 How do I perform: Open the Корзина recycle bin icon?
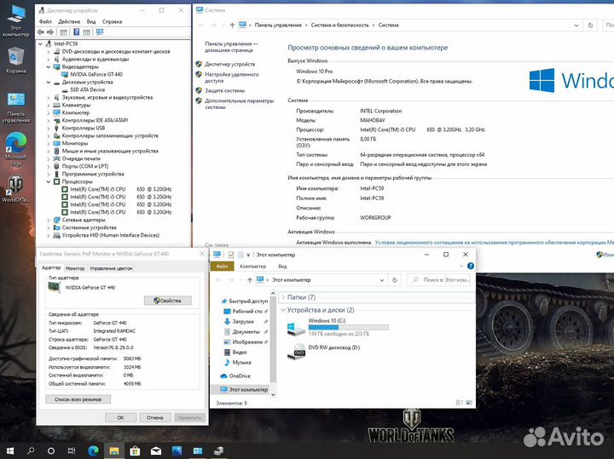tap(15, 60)
